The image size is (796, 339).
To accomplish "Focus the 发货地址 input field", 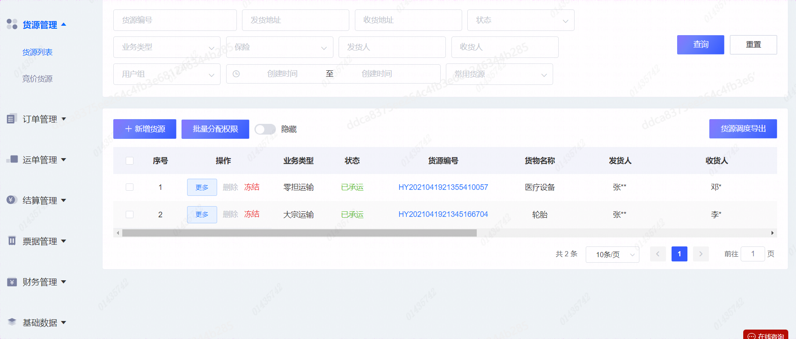I will coord(296,20).
